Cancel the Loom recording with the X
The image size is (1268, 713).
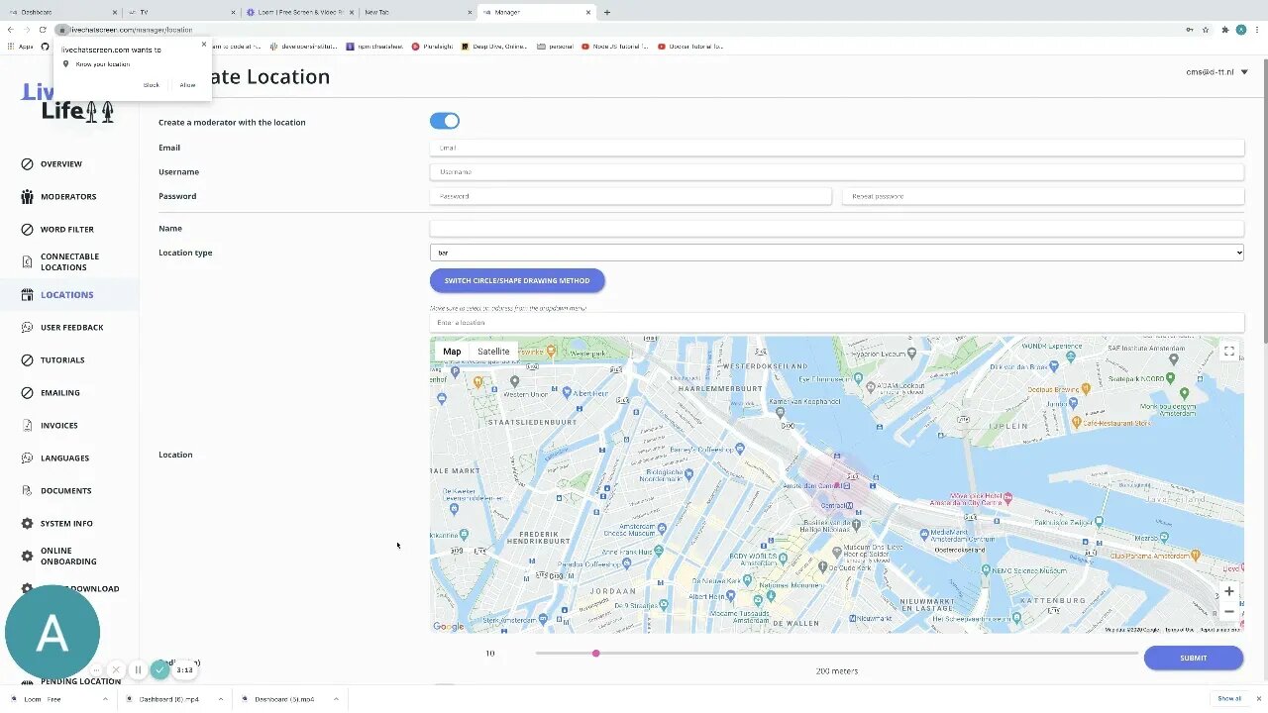(116, 670)
